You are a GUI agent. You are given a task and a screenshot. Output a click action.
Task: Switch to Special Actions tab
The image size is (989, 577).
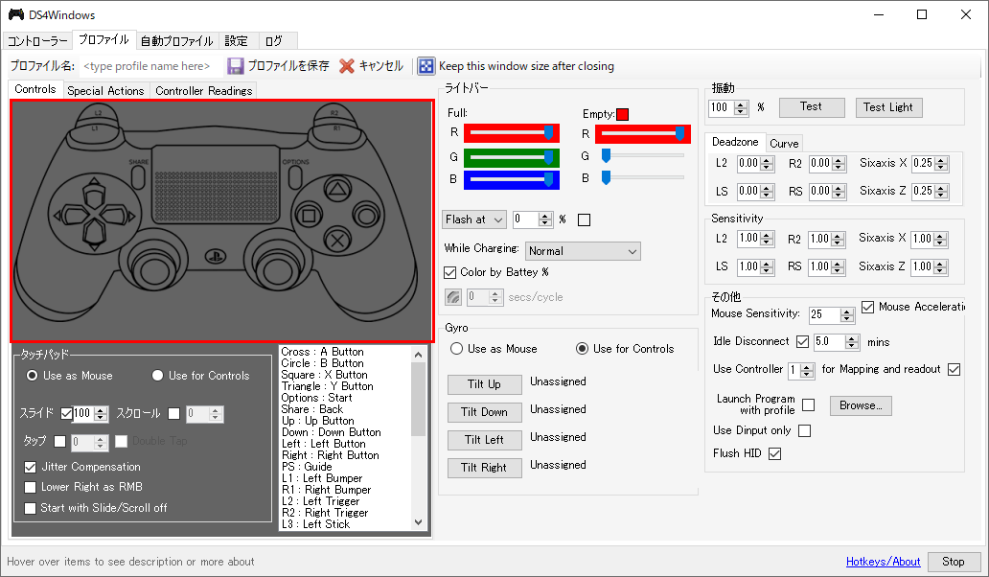(x=106, y=91)
